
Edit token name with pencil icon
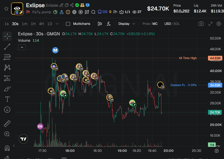click(61, 5)
